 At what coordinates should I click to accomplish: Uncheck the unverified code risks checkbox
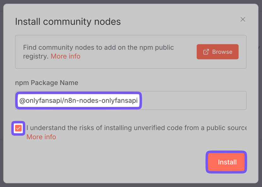[x=18, y=128]
